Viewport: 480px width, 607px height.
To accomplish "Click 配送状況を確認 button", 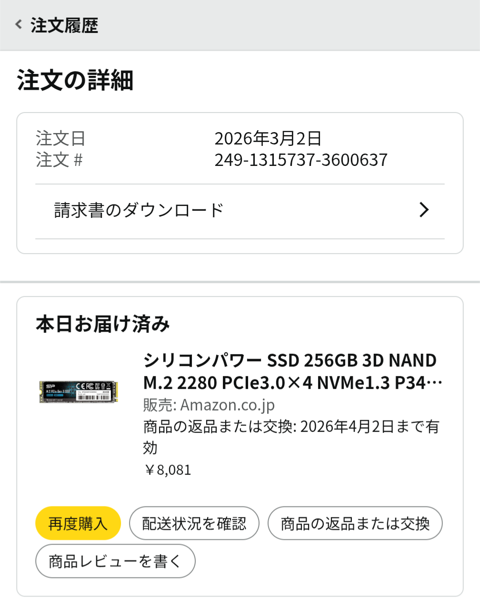I will pos(194,523).
